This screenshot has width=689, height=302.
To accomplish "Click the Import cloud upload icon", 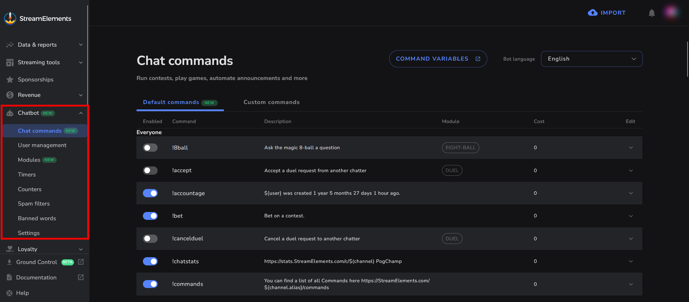I will (x=593, y=13).
